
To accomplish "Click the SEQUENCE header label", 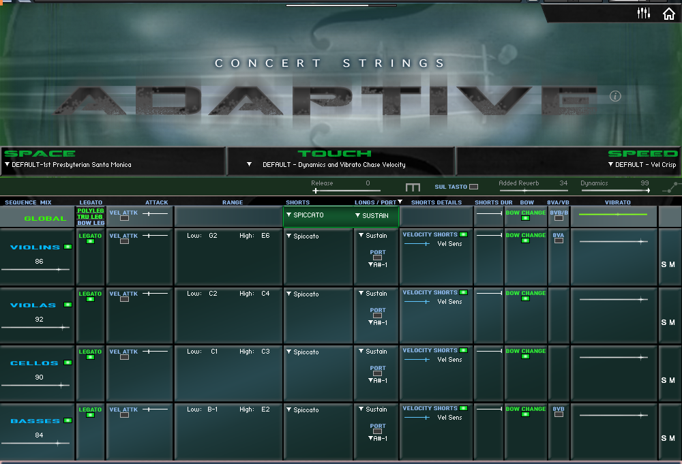I will (20, 202).
